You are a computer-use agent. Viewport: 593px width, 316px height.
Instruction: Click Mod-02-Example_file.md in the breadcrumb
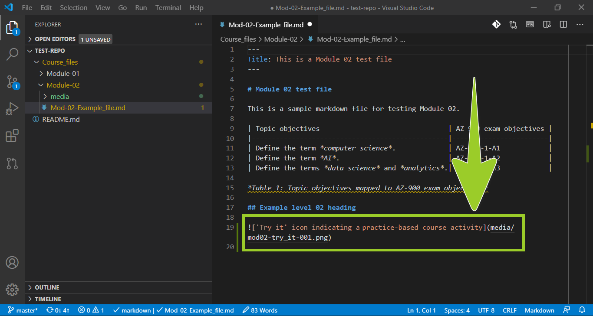(354, 39)
